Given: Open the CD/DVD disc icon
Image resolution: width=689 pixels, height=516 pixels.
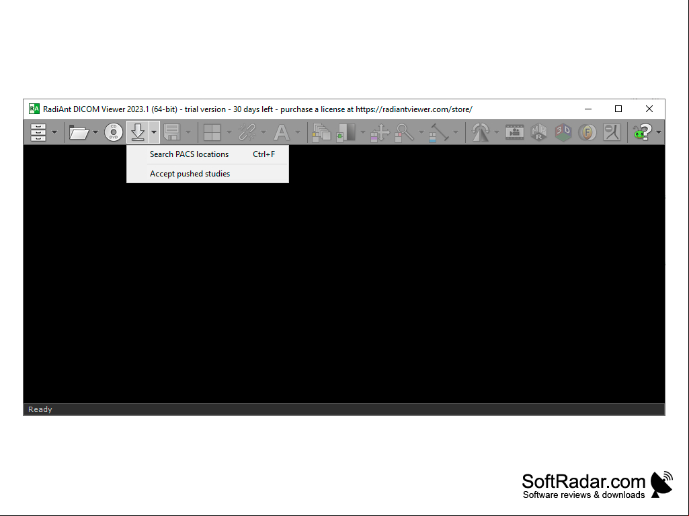Looking at the screenshot, I should (114, 132).
